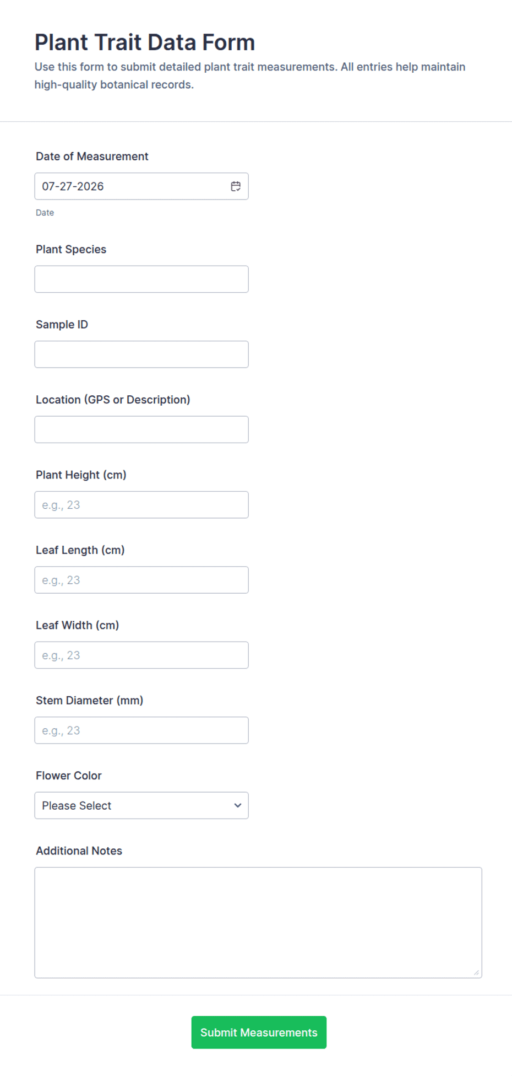Select the Leaf Width (cm) input

point(141,655)
